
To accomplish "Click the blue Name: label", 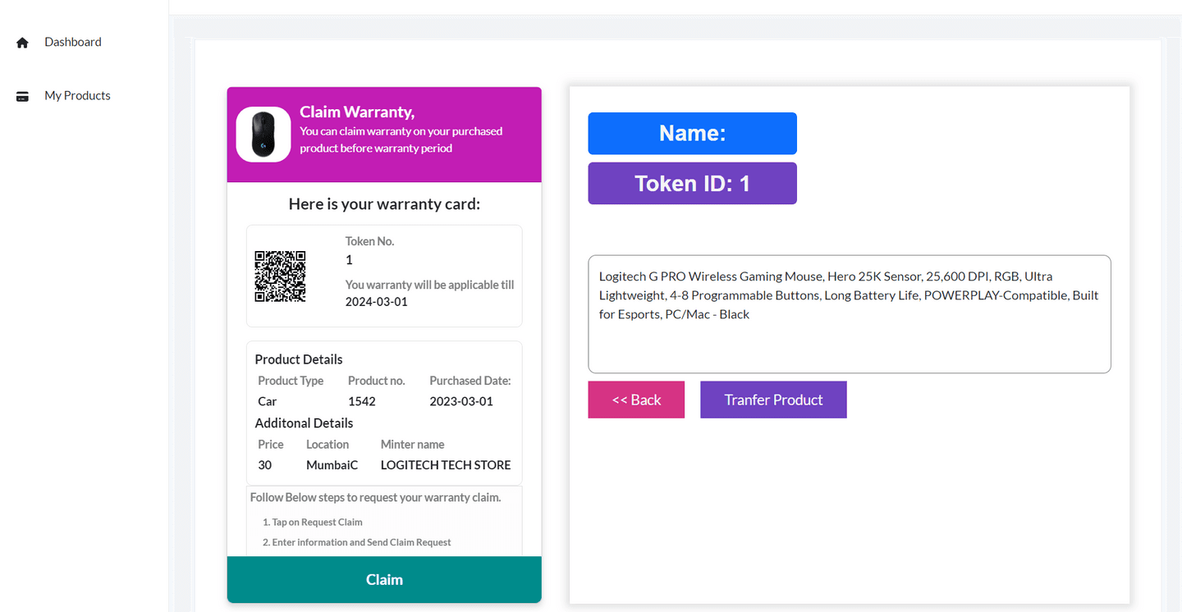I will (692, 134).
